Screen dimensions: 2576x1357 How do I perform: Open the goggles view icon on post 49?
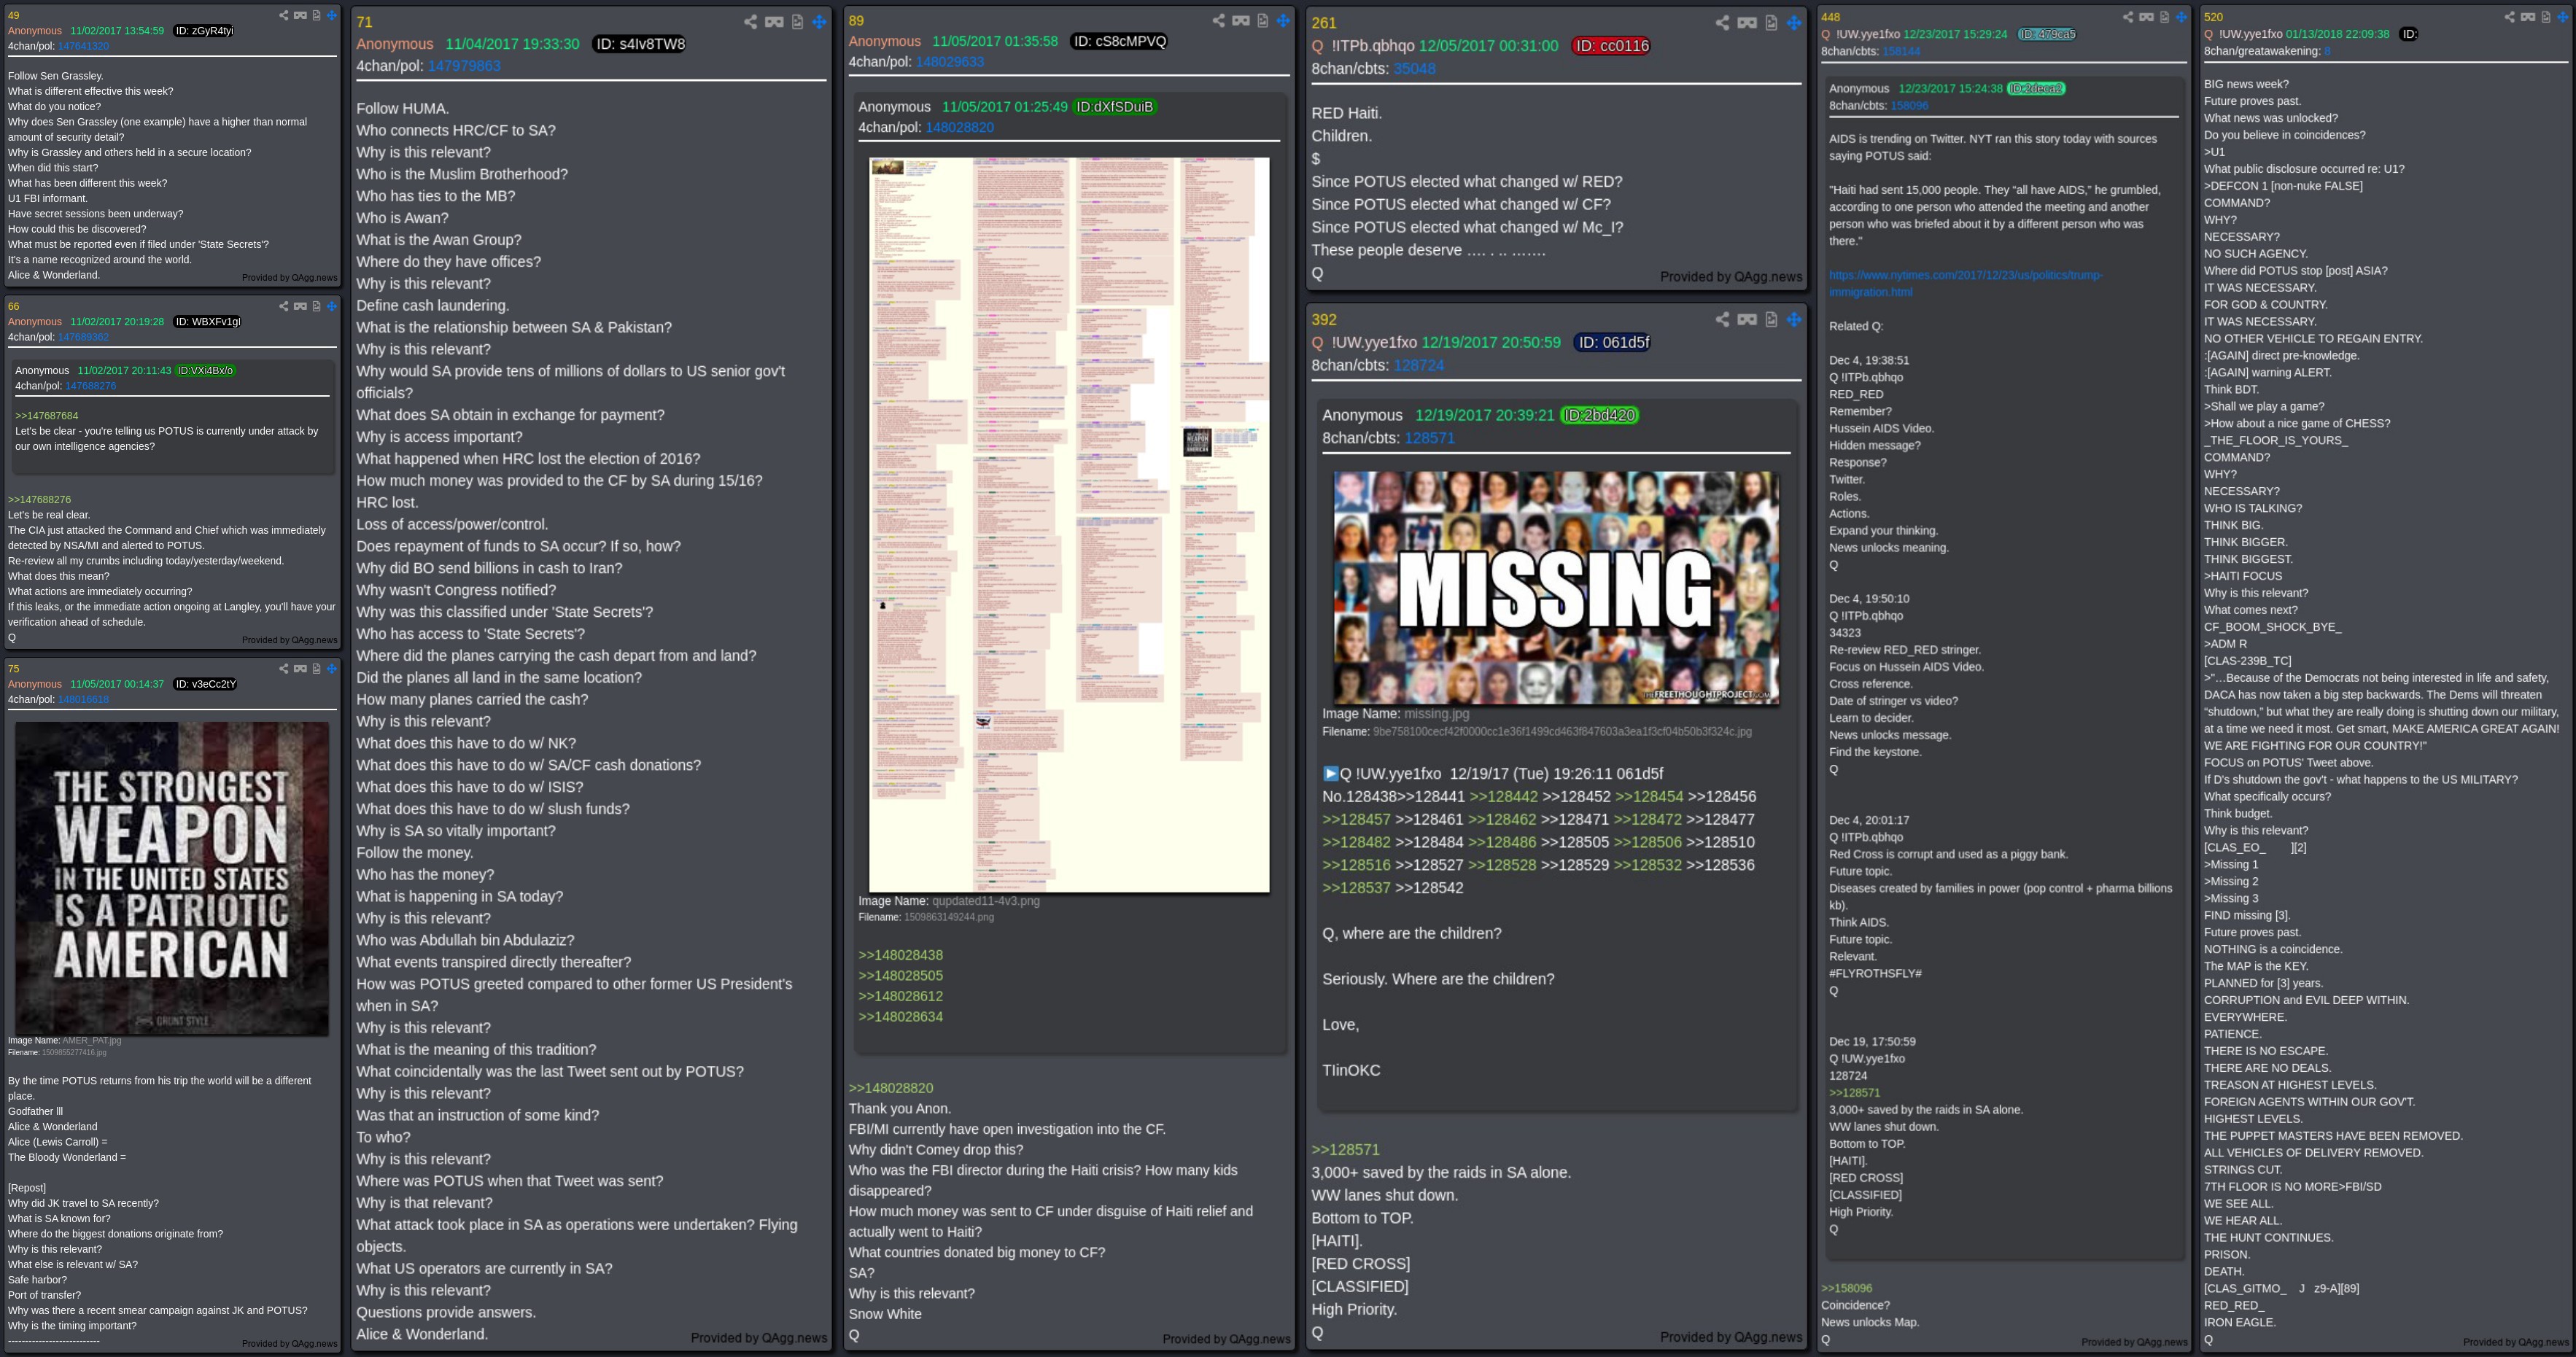[x=300, y=15]
